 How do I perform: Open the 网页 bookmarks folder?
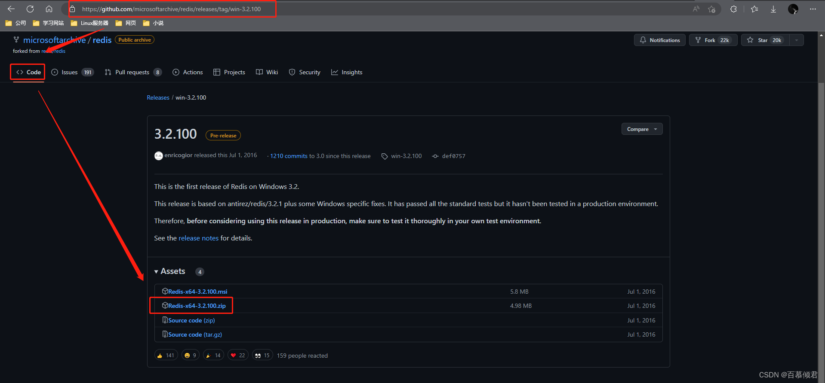tap(126, 23)
